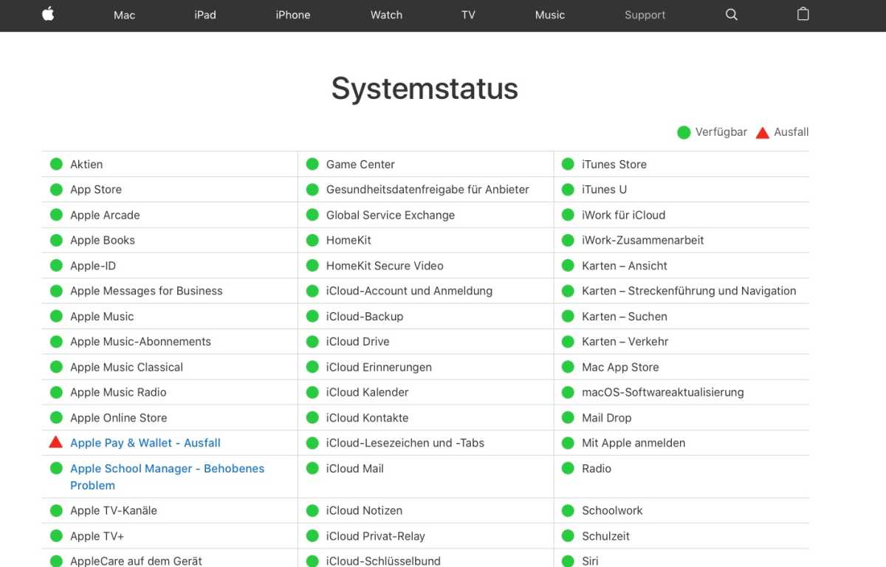
Task: Select the Music navigation item
Action: (549, 15)
